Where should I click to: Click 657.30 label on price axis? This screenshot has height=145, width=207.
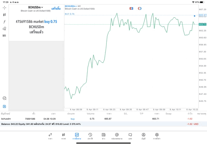tap(202, 52)
